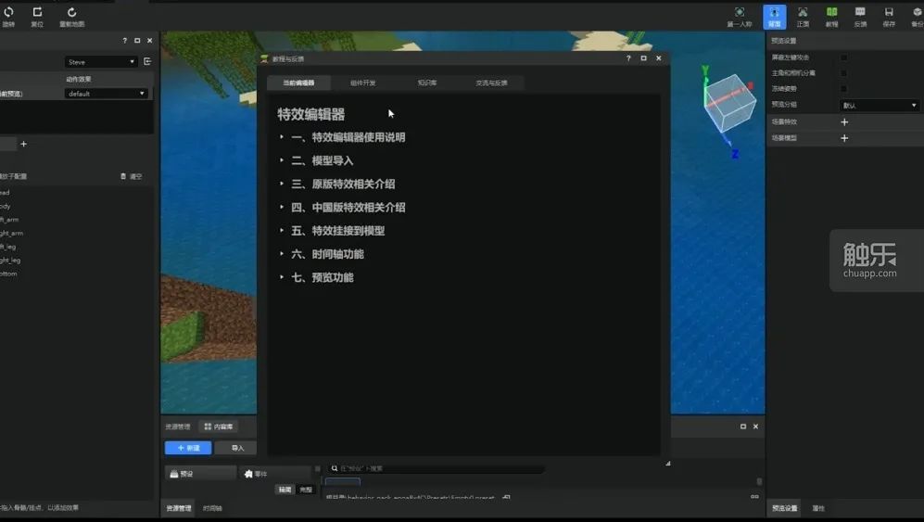The image size is (924, 522).
Task: Click the 重载地图 reload map icon
Action: pyautogui.click(x=71, y=13)
